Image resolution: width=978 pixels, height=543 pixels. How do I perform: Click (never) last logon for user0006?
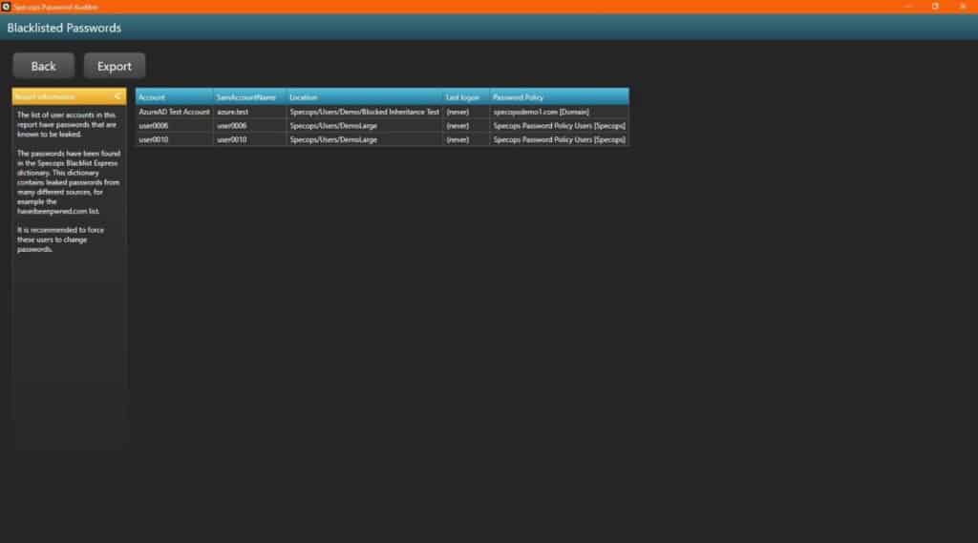click(x=466, y=126)
